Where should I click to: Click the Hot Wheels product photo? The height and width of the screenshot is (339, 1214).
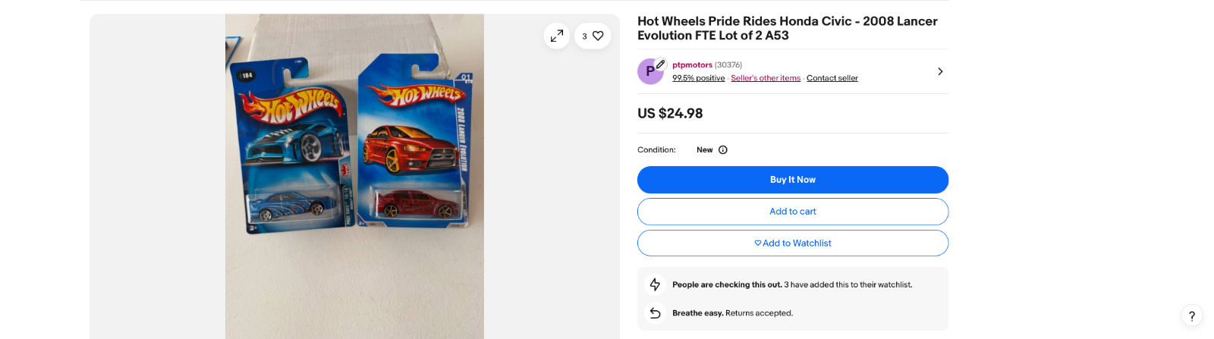point(354,174)
